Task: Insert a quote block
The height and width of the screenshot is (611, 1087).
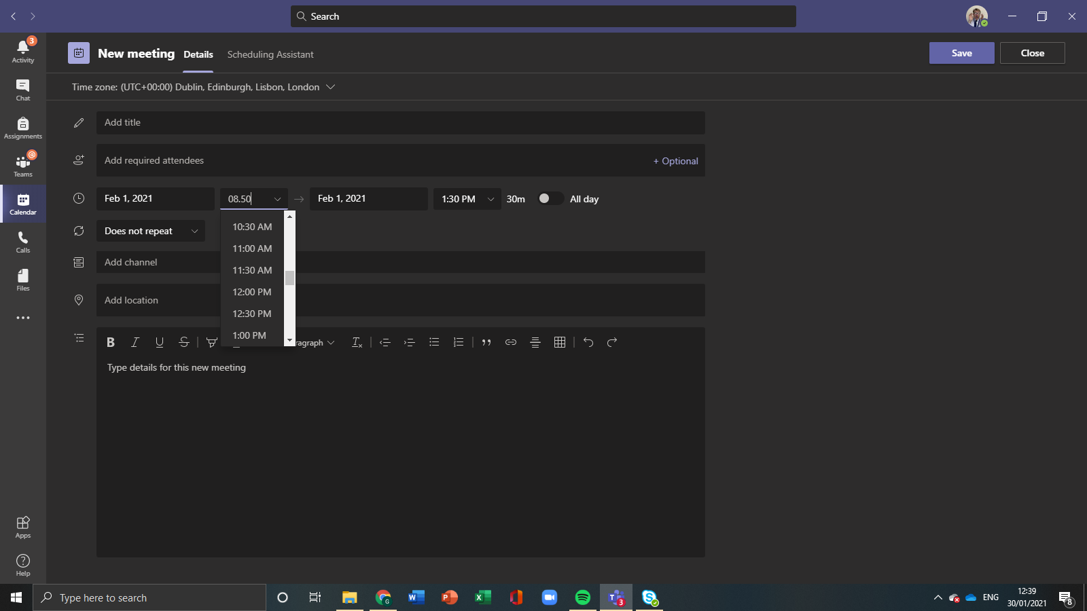Action: click(486, 342)
